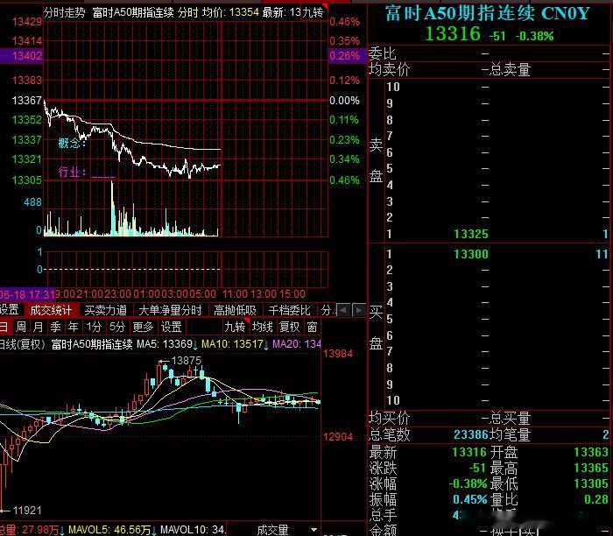Image resolution: width=613 pixels, height=536 pixels.
Task: Click 设置 in the K-line period bar
Action: [172, 327]
